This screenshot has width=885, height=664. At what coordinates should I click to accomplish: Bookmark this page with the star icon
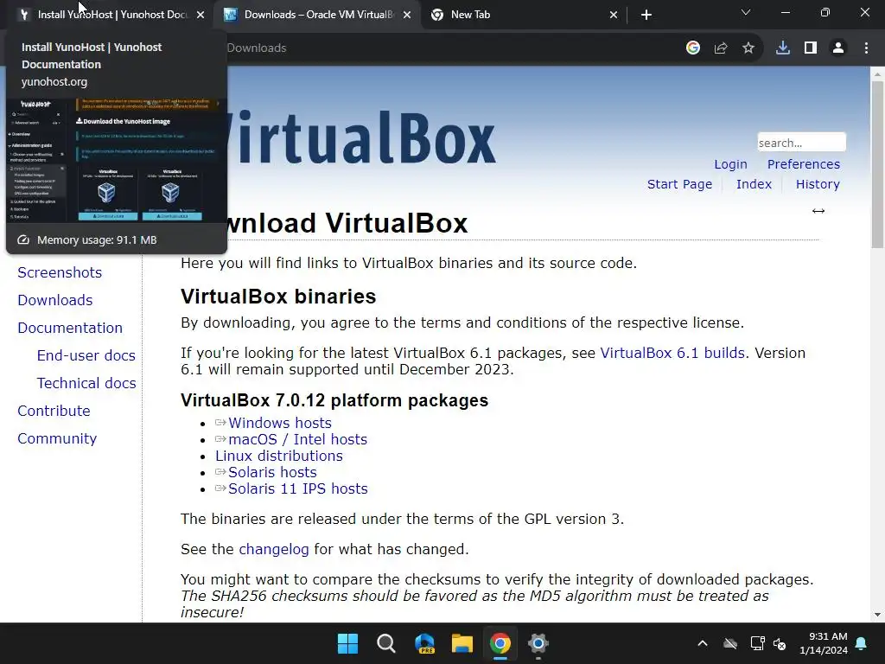point(748,48)
